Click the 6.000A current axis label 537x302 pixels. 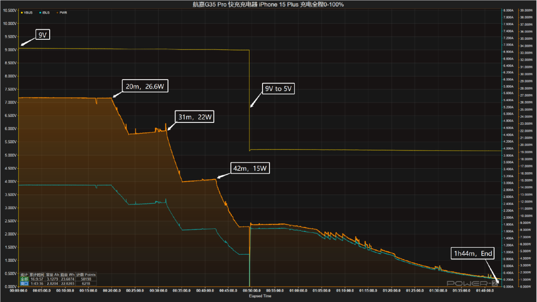point(509,80)
